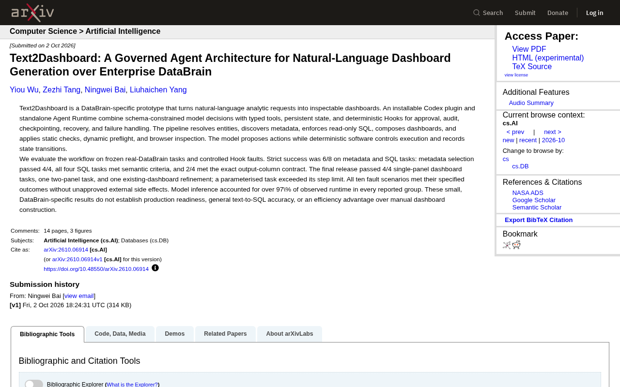
Task: Change browse context to cs
Action: (506, 159)
